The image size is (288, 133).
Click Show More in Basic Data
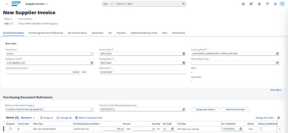(275, 90)
